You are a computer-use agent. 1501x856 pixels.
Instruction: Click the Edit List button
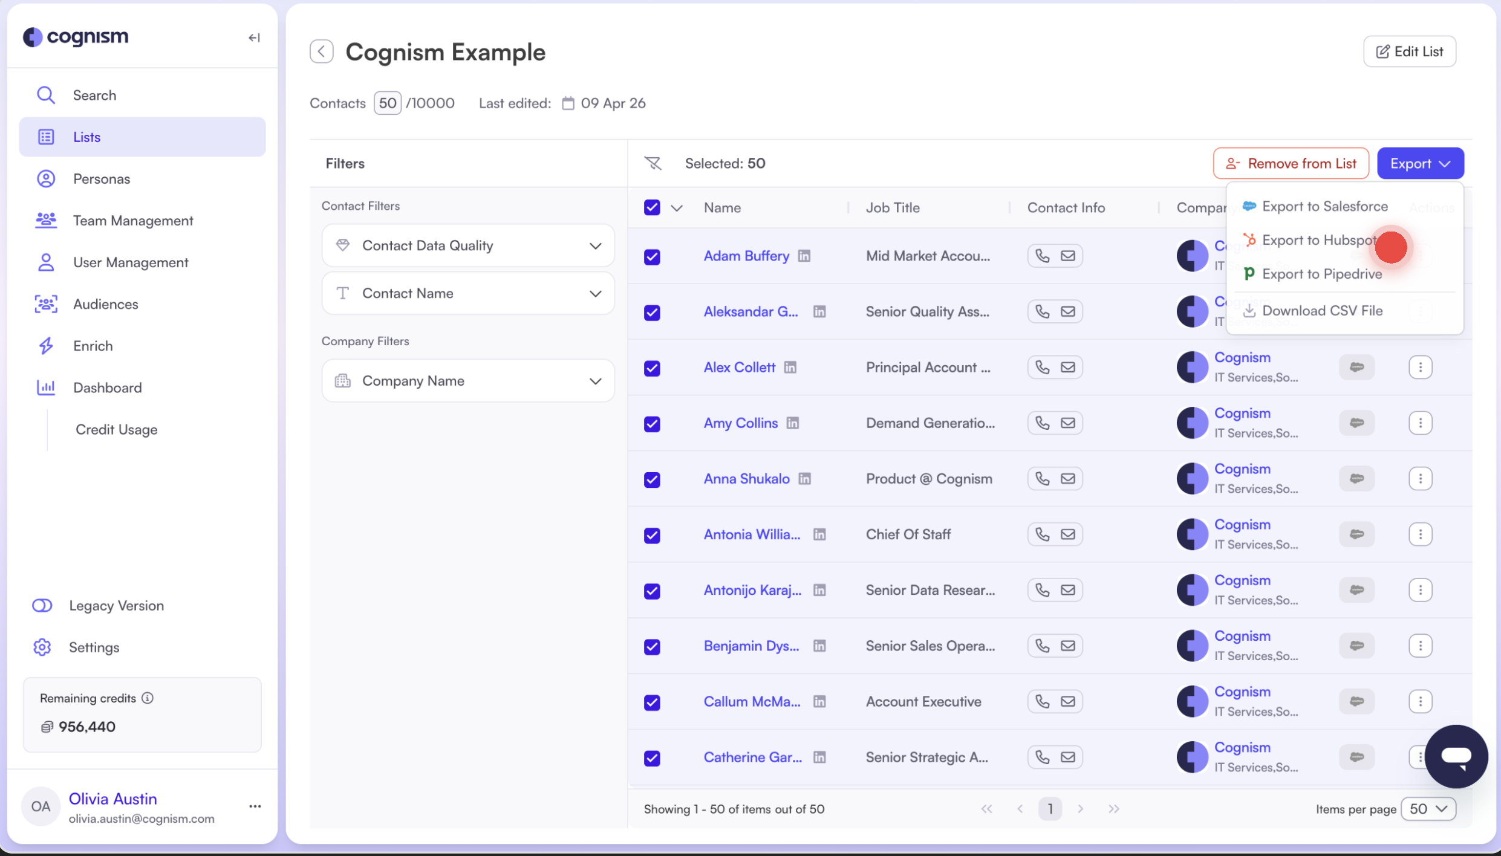point(1409,51)
